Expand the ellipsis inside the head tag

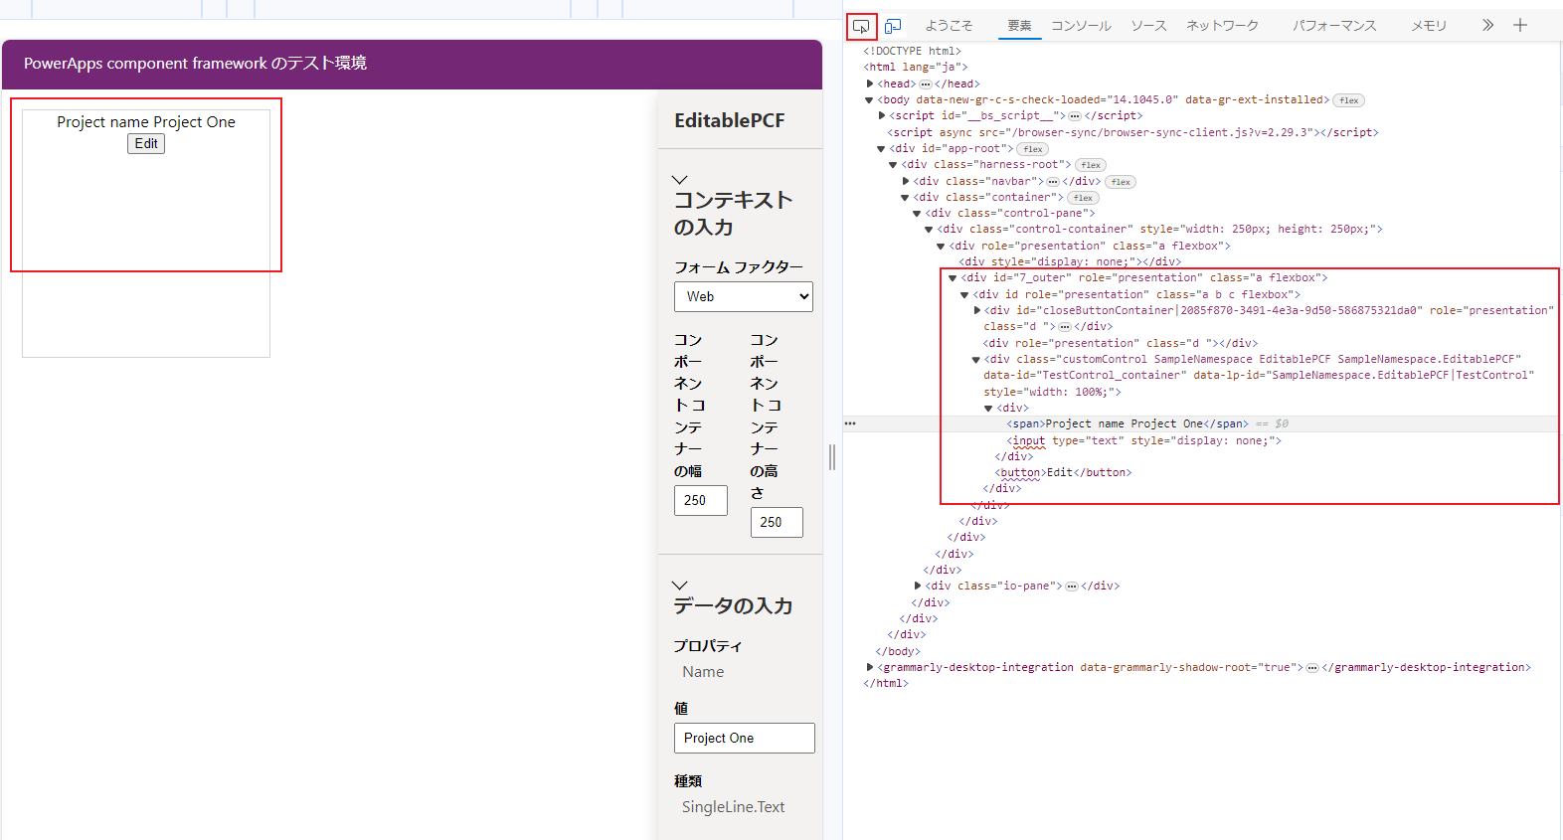[926, 84]
